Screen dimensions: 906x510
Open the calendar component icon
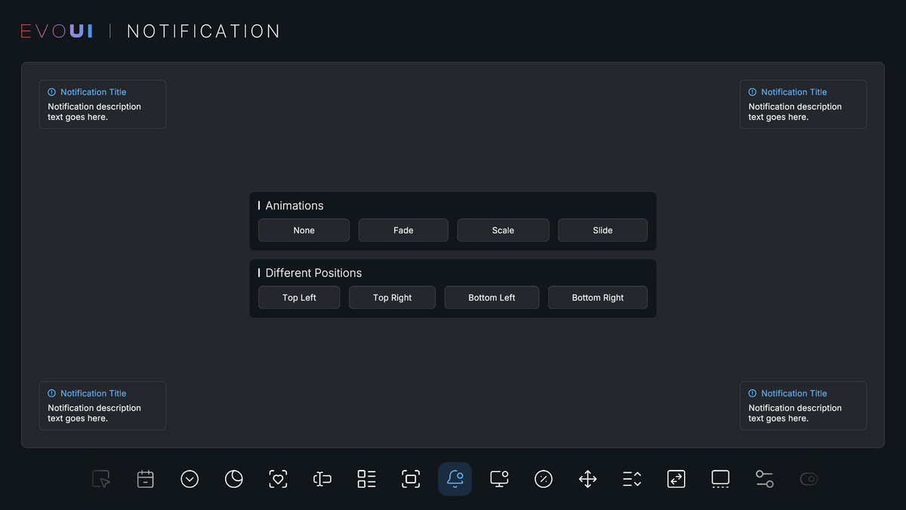145,478
